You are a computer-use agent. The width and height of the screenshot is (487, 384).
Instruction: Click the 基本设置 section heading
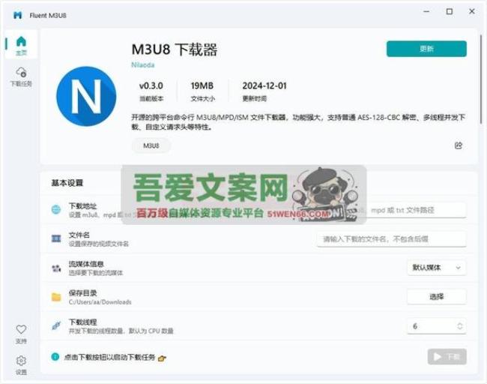pyautogui.click(x=67, y=183)
